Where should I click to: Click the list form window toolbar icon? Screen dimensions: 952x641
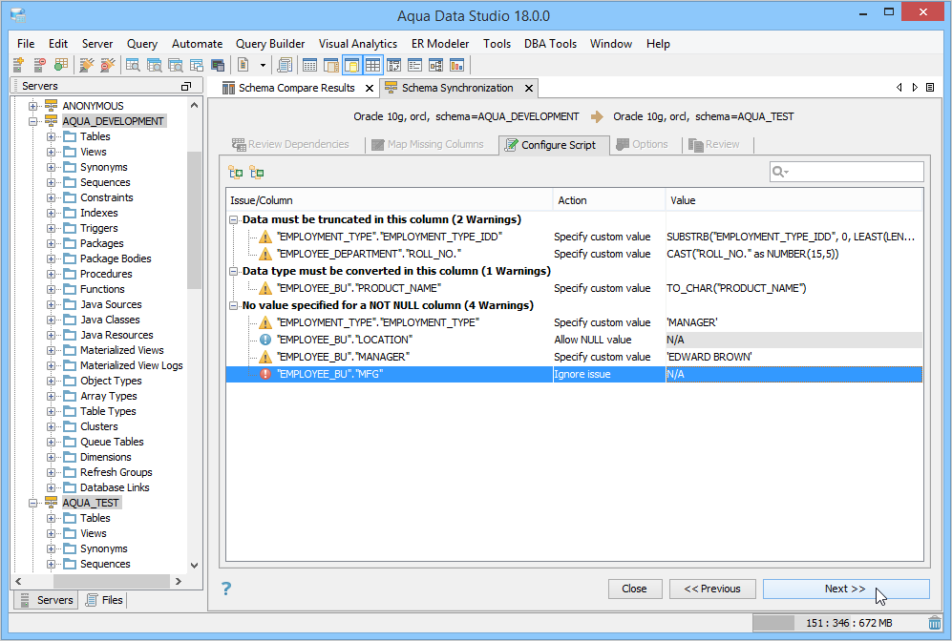414,65
